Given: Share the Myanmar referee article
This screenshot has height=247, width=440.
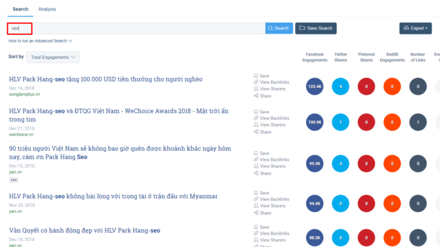Looking at the screenshot, I should (x=263, y=213).
